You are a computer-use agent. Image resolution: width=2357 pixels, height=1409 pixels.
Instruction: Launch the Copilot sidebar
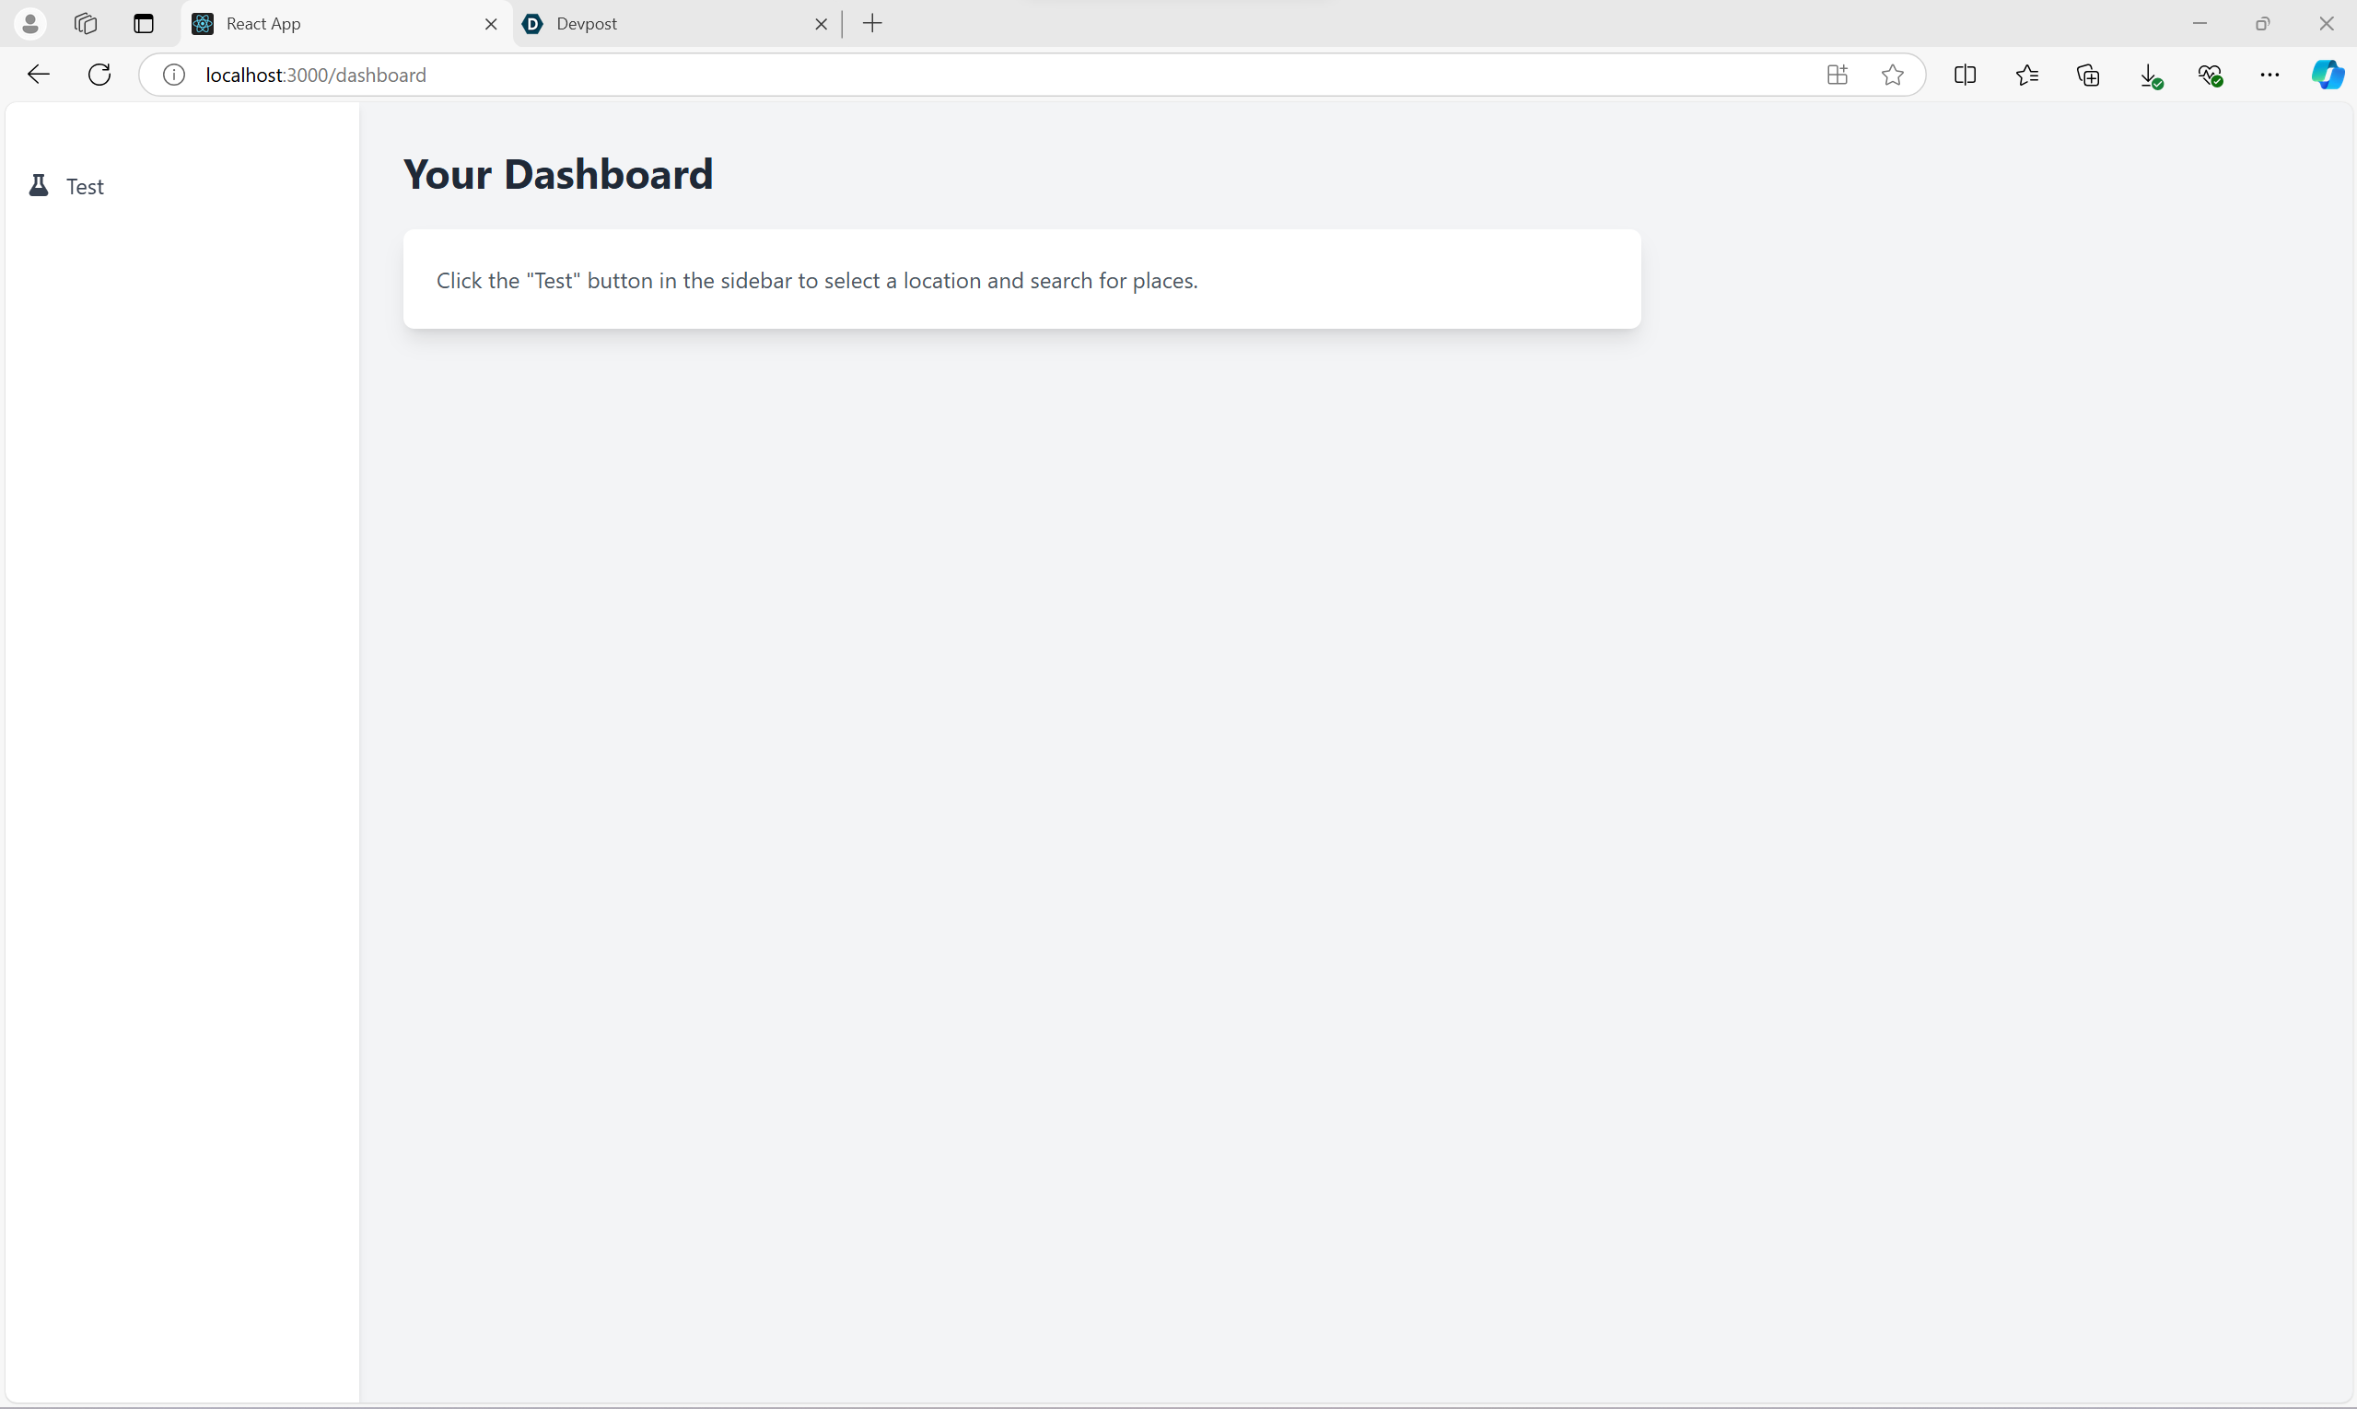tap(2327, 75)
